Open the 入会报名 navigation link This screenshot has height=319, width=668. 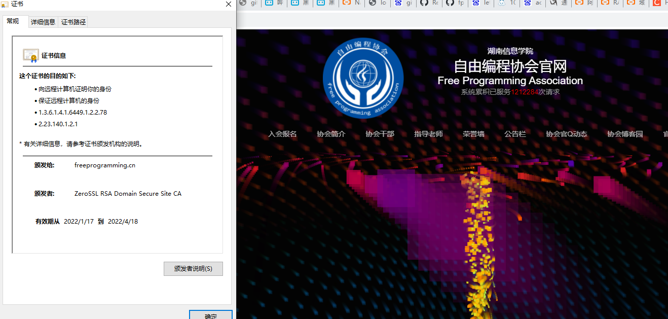282,134
